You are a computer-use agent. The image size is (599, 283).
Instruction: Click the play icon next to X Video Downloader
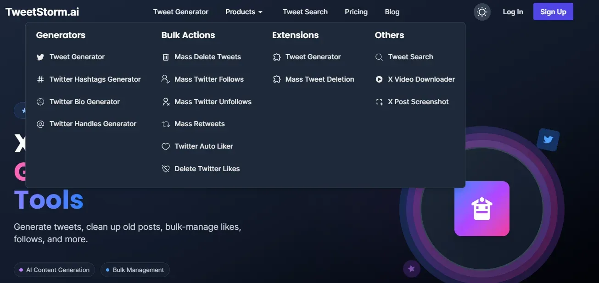(x=379, y=79)
